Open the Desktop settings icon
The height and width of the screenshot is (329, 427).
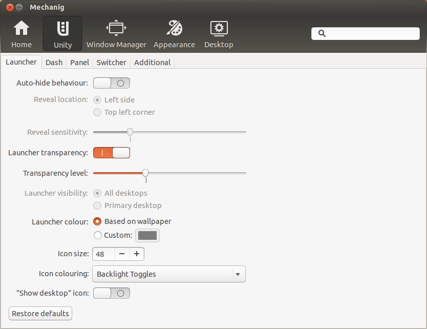point(219,28)
